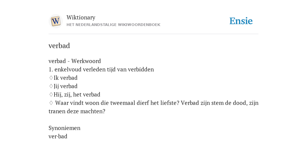This screenshot has width=307, height=153.
Task: Click the diamond bullet before 'Hij, zij, het verbad'
Action: point(51,94)
